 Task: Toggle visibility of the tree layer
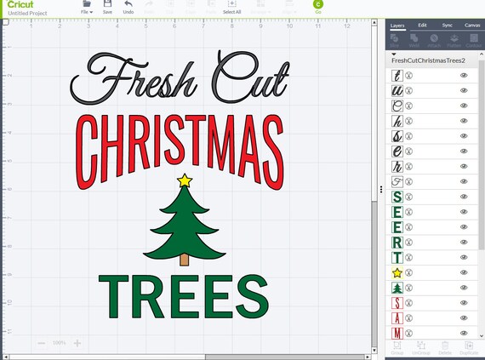[464, 288]
